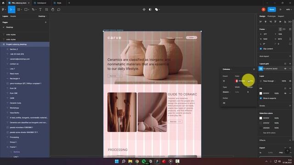
Task: Click See all 9 colors link
Action: click(x=269, y=133)
